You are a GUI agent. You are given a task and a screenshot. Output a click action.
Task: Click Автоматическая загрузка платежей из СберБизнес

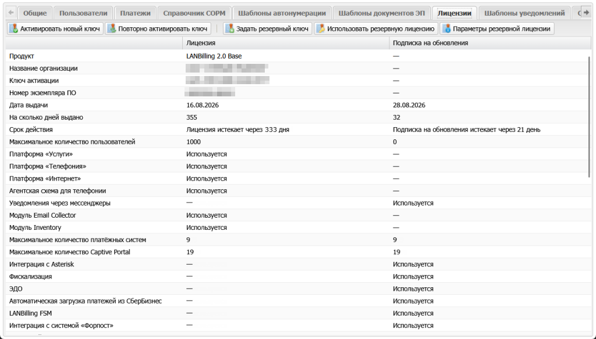tap(85, 301)
